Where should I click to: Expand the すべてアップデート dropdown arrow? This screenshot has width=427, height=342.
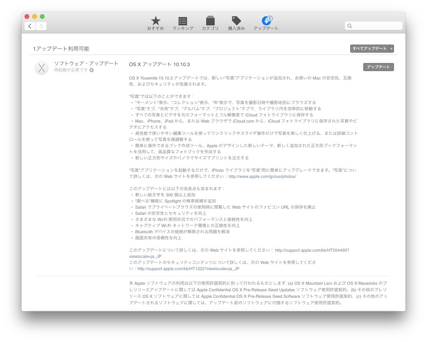tap(391, 48)
